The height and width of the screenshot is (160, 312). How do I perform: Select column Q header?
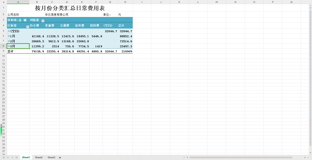pos(291,2)
